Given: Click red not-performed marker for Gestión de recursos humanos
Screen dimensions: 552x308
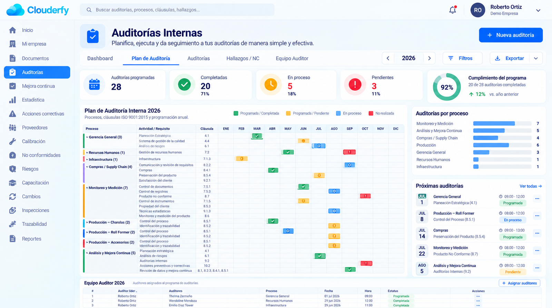Looking at the screenshot, I should pos(349,152).
